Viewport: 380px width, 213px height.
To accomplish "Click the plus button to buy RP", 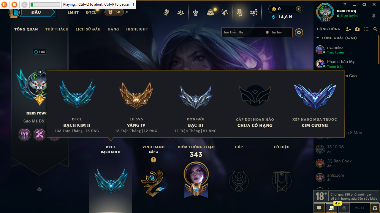I will [x=299, y=9].
